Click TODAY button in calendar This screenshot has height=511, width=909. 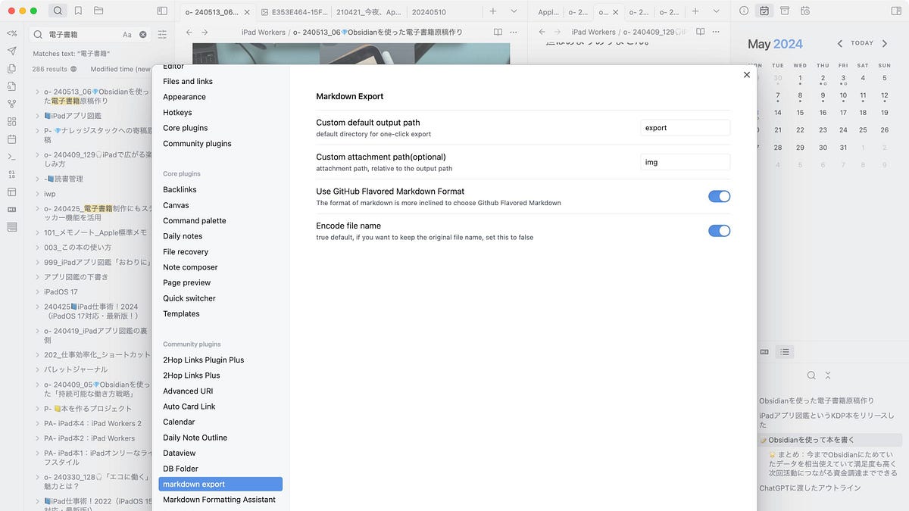coord(862,43)
